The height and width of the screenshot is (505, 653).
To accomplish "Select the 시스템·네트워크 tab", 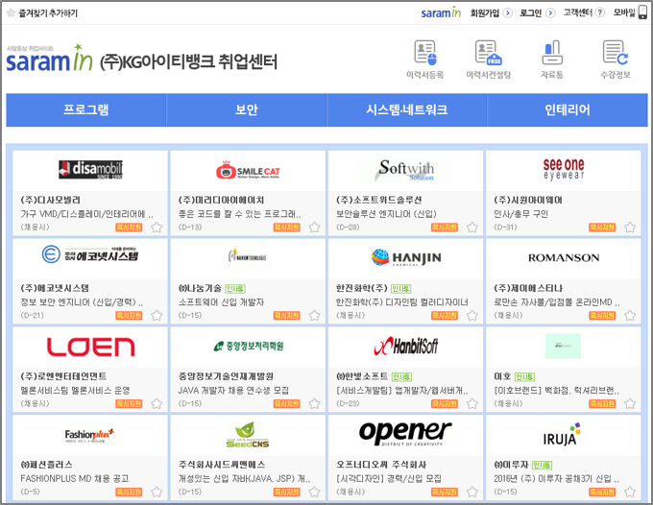I will click(407, 109).
